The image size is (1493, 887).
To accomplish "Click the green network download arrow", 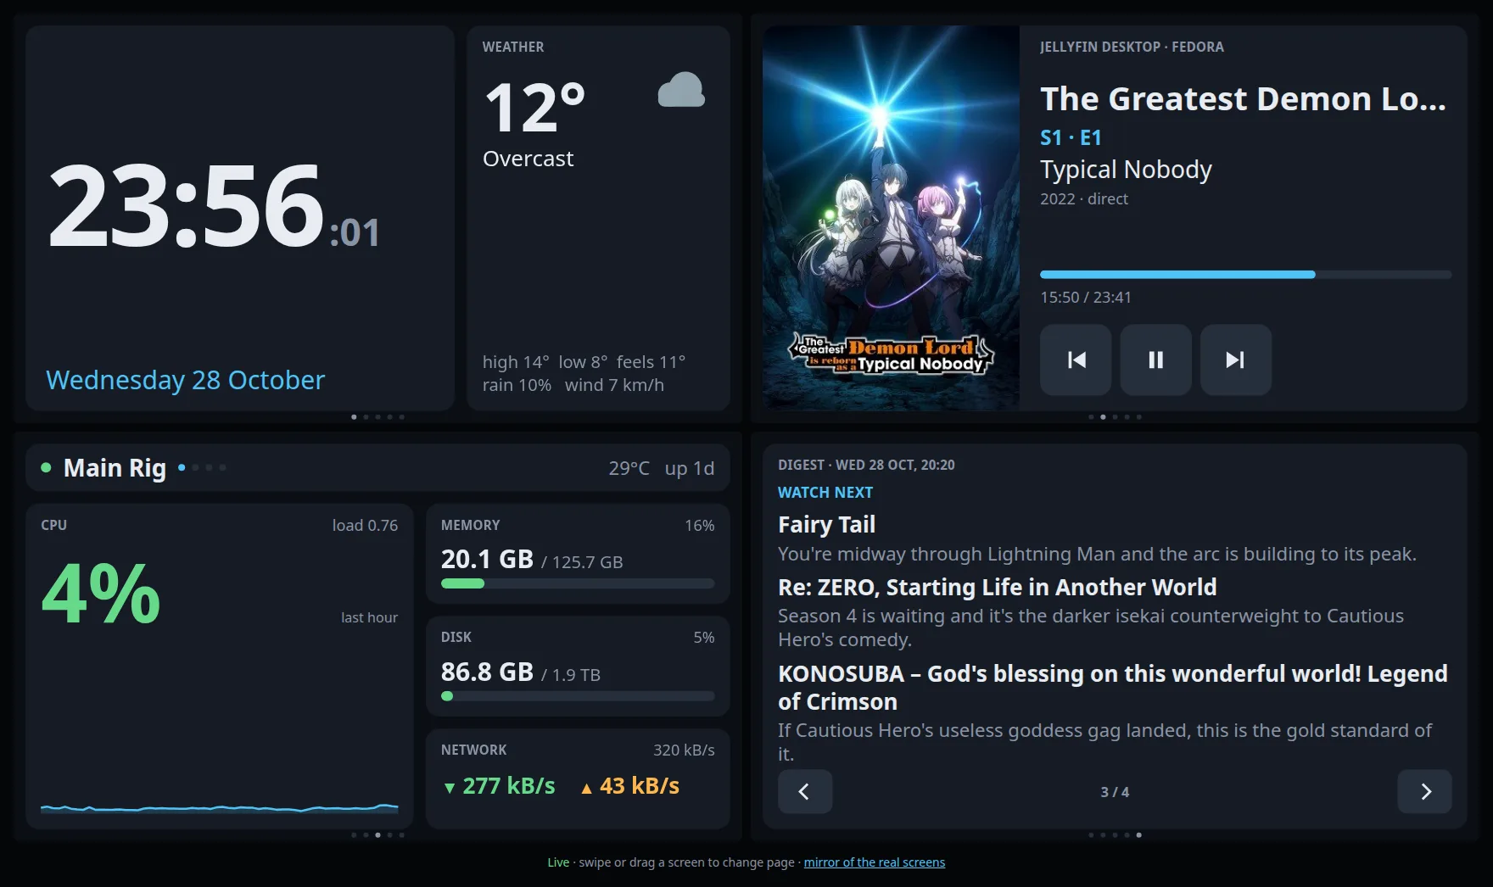I will click(450, 789).
